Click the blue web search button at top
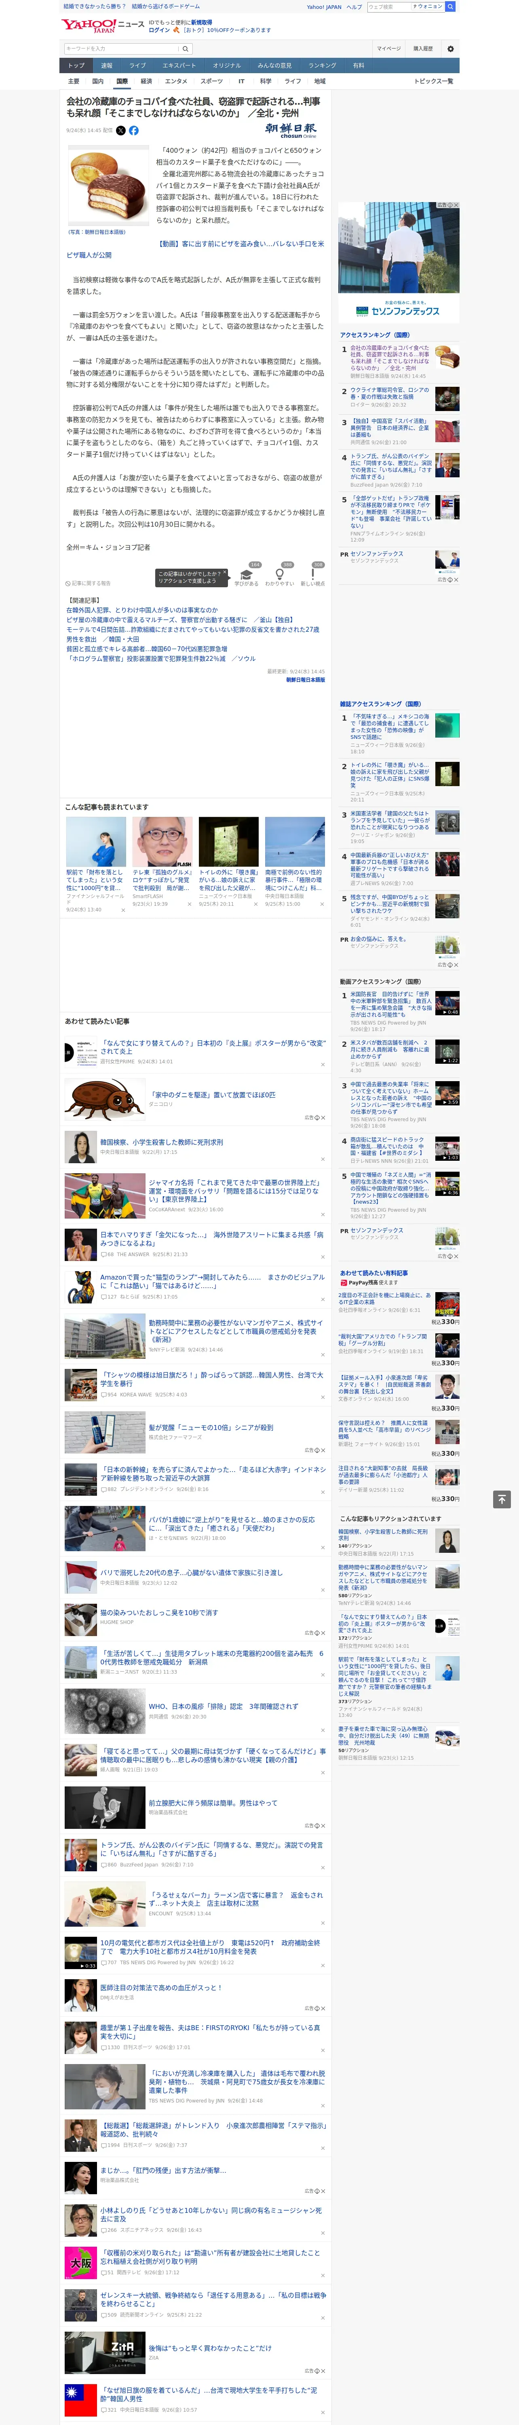Image resolution: width=519 pixels, height=2425 pixels. click(450, 6)
